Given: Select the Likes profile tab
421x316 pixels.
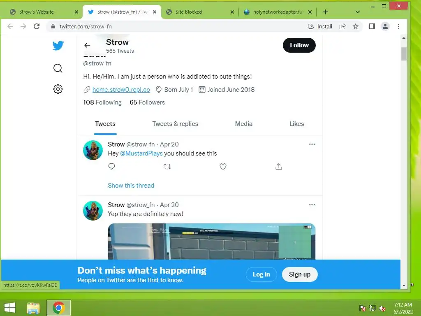Looking at the screenshot, I should 296,124.
